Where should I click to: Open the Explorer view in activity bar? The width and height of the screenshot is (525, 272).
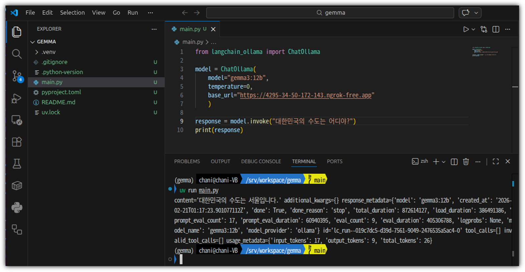tap(17, 32)
